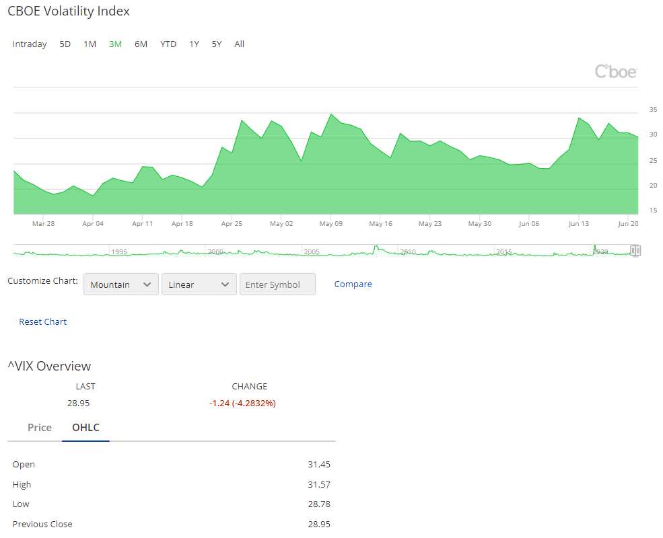Click the Open row label

click(24, 465)
